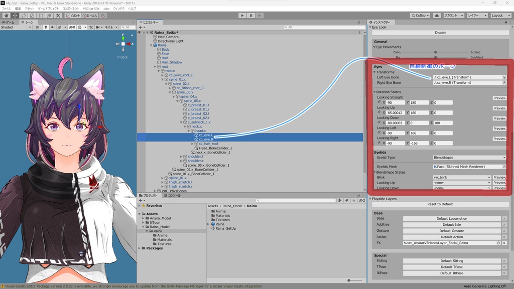The height and width of the screenshot is (289, 514).
Task: Click the Default Sitting button
Action: coord(452,261)
